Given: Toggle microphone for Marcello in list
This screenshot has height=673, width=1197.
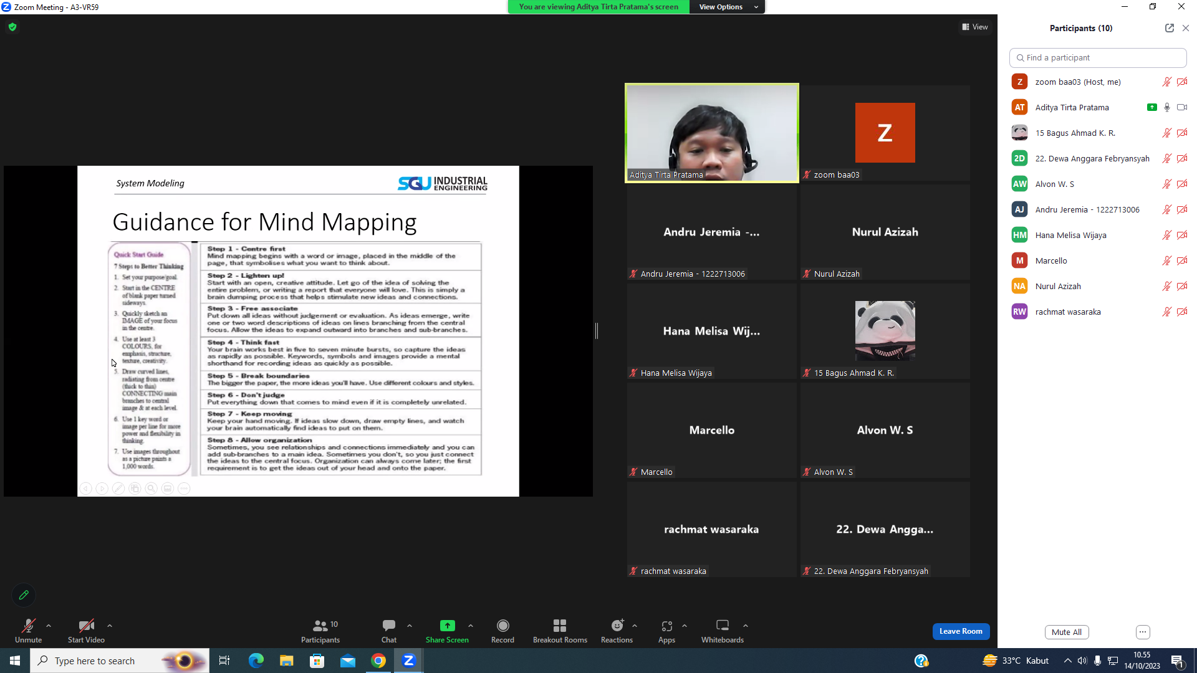Looking at the screenshot, I should [1166, 260].
